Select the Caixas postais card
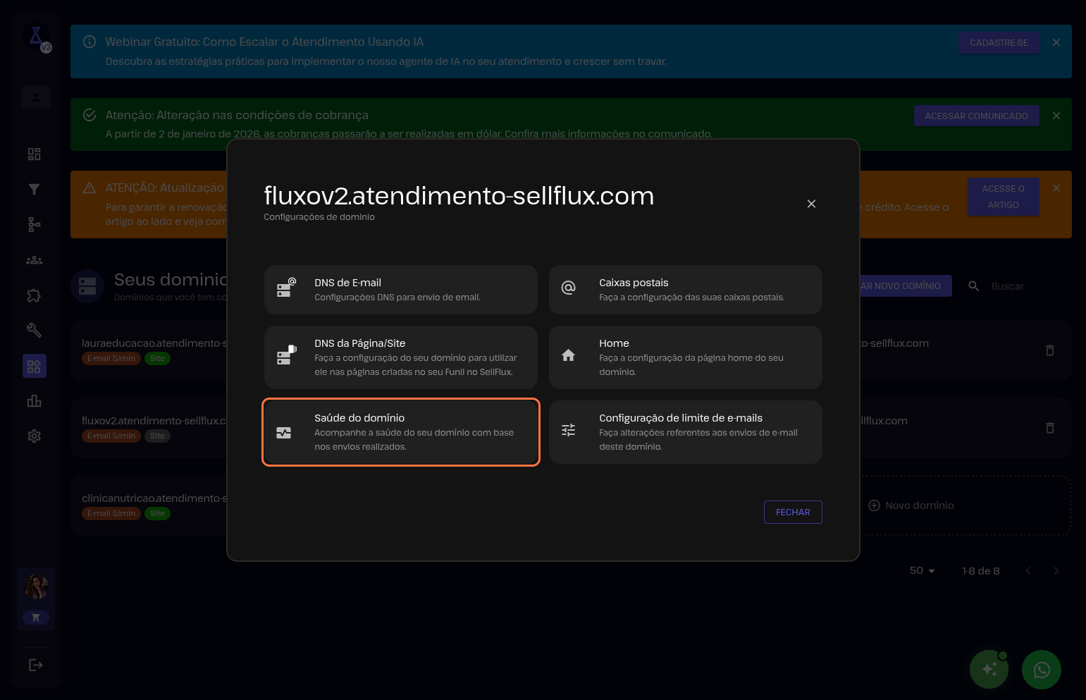Image resolution: width=1086 pixels, height=700 pixels. click(685, 290)
